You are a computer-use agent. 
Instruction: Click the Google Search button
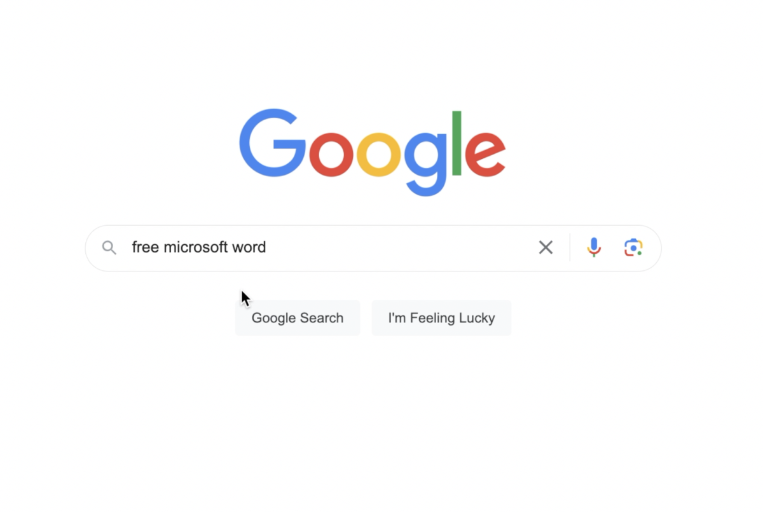tap(298, 318)
